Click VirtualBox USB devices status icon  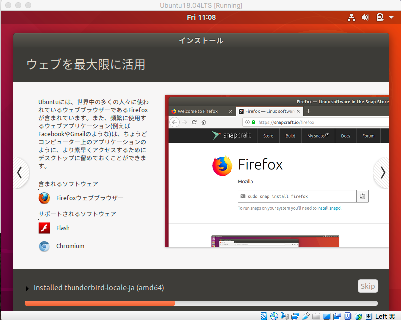[306, 316]
